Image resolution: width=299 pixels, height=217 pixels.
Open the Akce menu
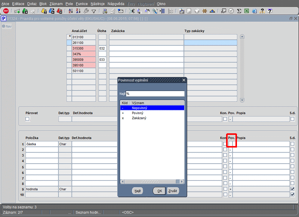pyautogui.click(x=5, y=4)
